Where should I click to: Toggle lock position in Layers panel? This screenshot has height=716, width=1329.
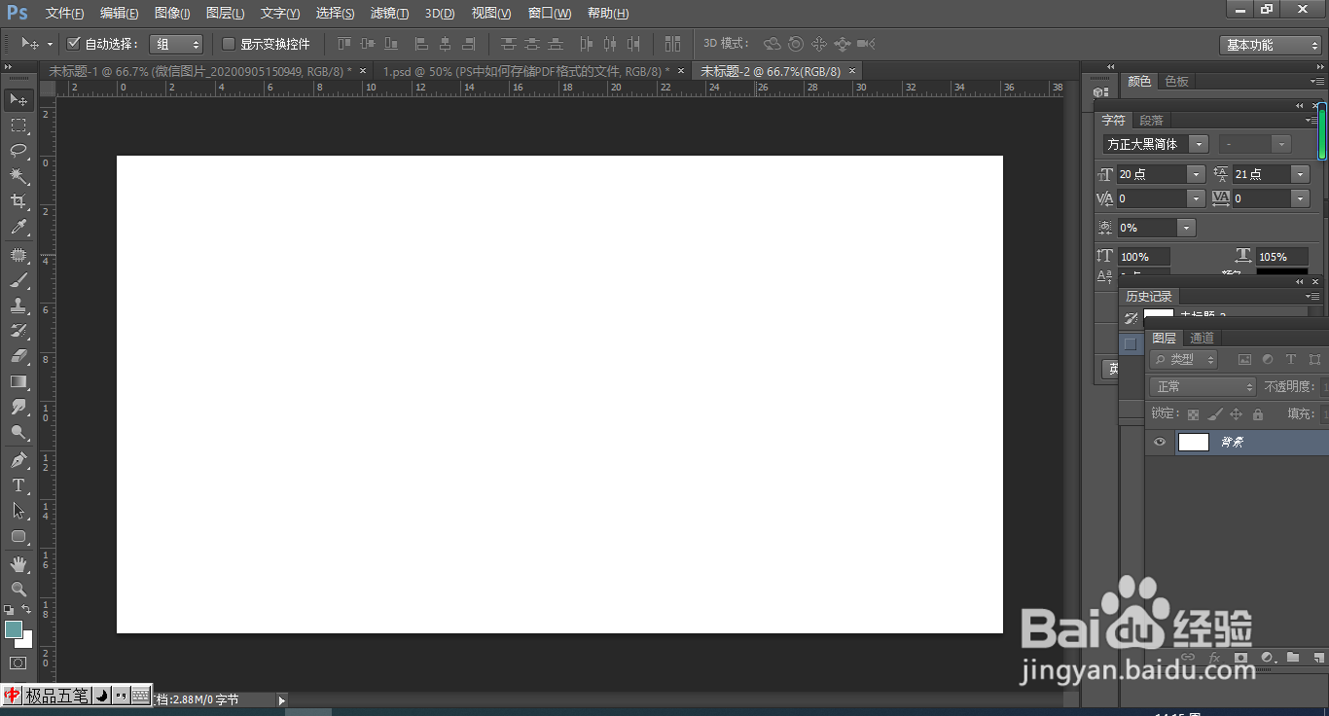[x=1237, y=414]
